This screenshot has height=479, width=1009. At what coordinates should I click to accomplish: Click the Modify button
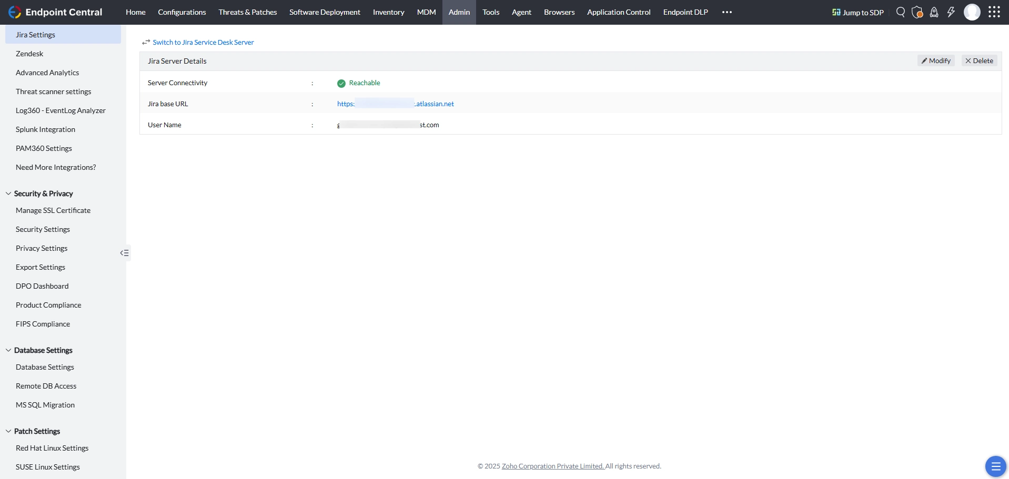[x=936, y=61]
